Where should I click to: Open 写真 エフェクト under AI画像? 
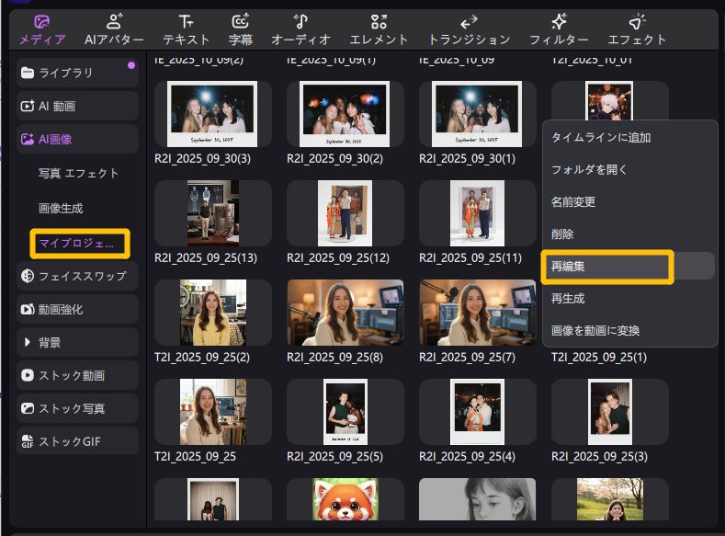tap(79, 173)
